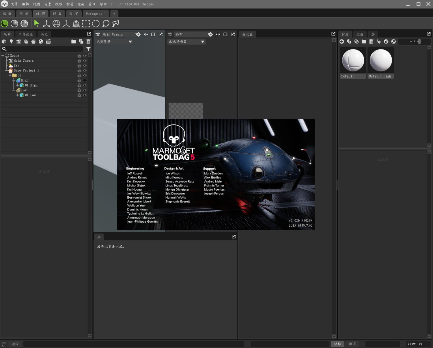Show the hidden High group
This screenshot has height=348, width=433.
[85, 80]
